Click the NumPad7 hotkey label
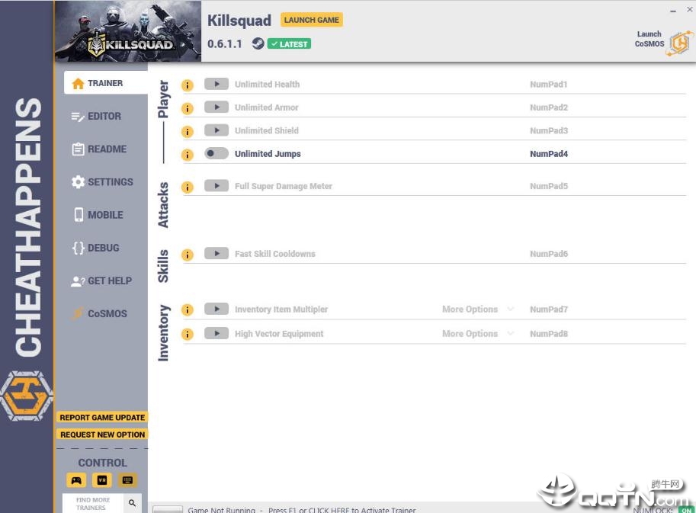Image resolution: width=696 pixels, height=513 pixels. click(x=549, y=309)
